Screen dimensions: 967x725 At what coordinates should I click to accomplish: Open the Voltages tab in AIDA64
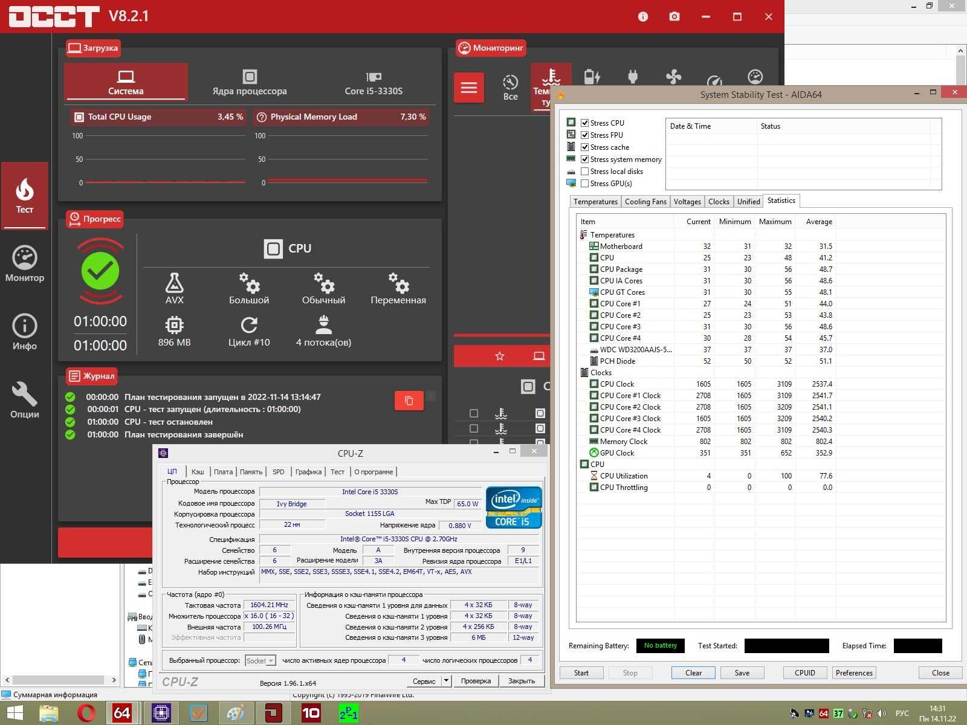(x=687, y=202)
